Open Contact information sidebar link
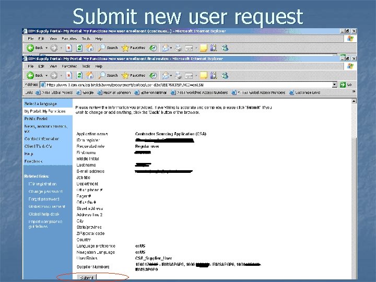 [x=42, y=139]
